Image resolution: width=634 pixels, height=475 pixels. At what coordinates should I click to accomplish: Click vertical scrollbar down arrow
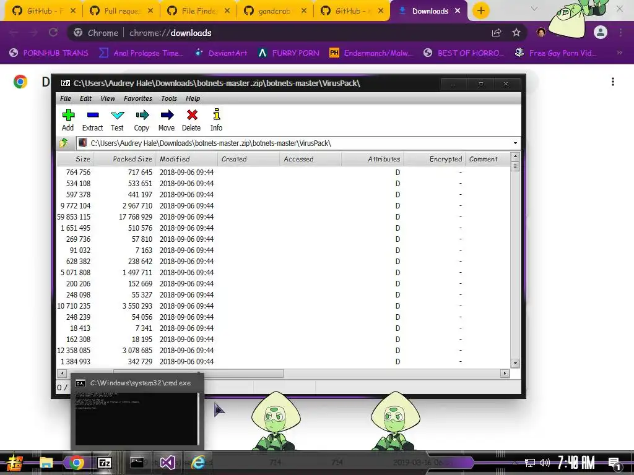click(x=515, y=363)
